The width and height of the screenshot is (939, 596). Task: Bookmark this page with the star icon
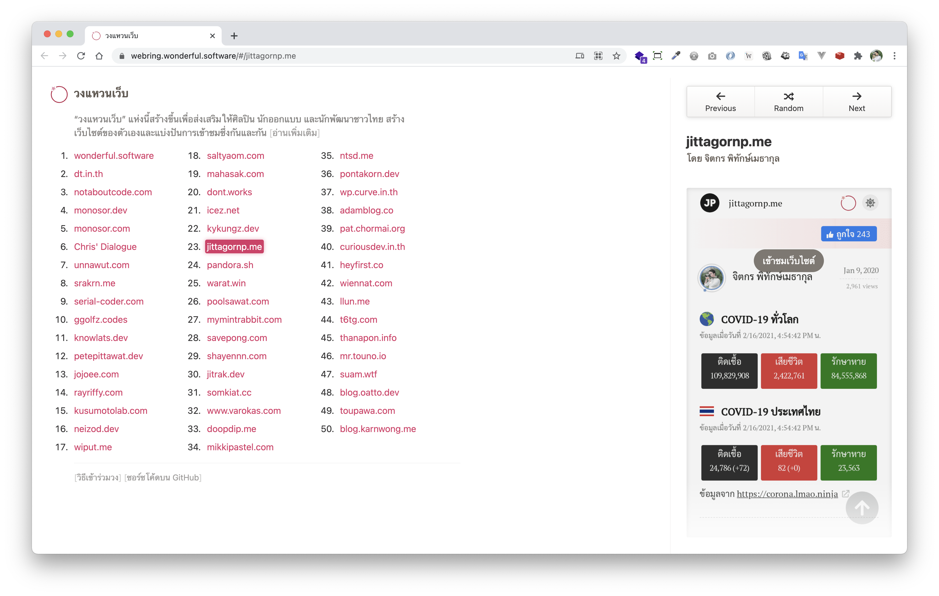pos(616,56)
